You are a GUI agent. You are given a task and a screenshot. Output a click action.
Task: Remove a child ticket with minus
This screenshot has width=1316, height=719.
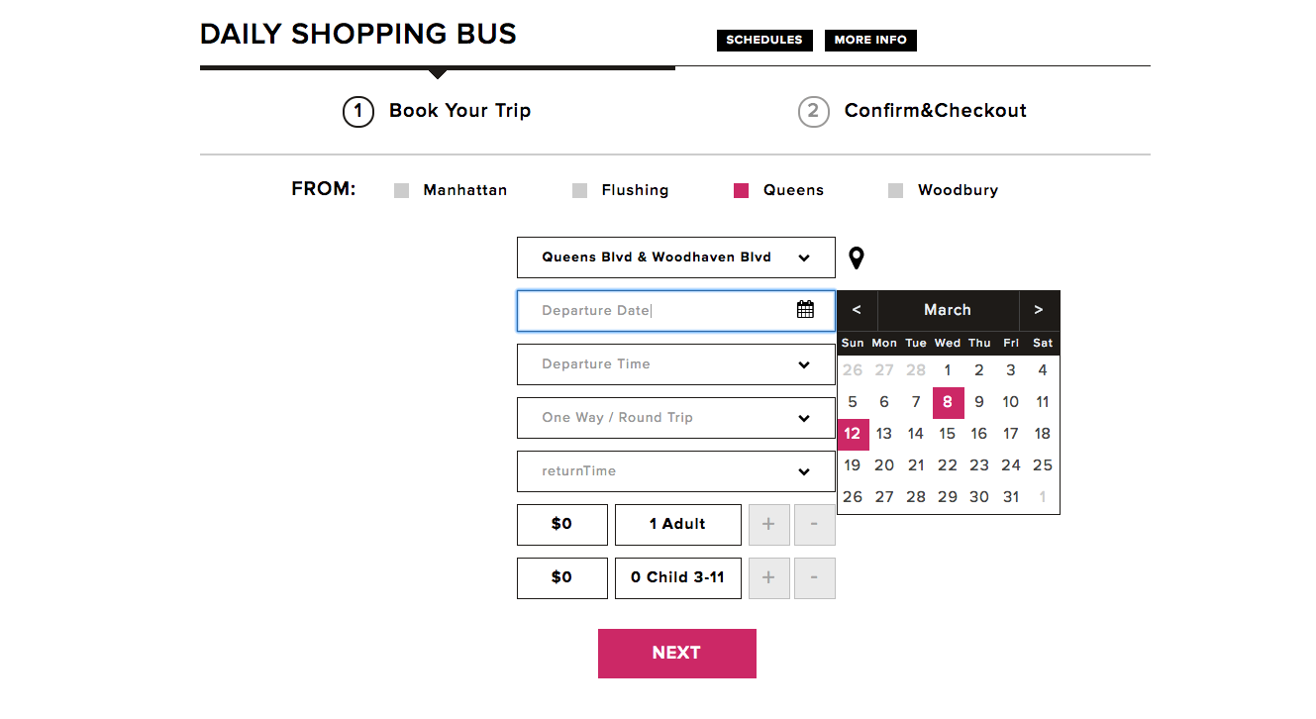814,578
